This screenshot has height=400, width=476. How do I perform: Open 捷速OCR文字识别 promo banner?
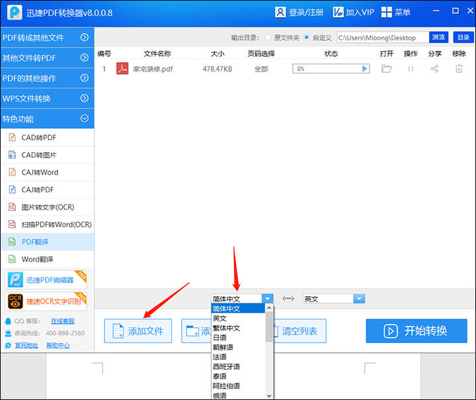[46, 301]
